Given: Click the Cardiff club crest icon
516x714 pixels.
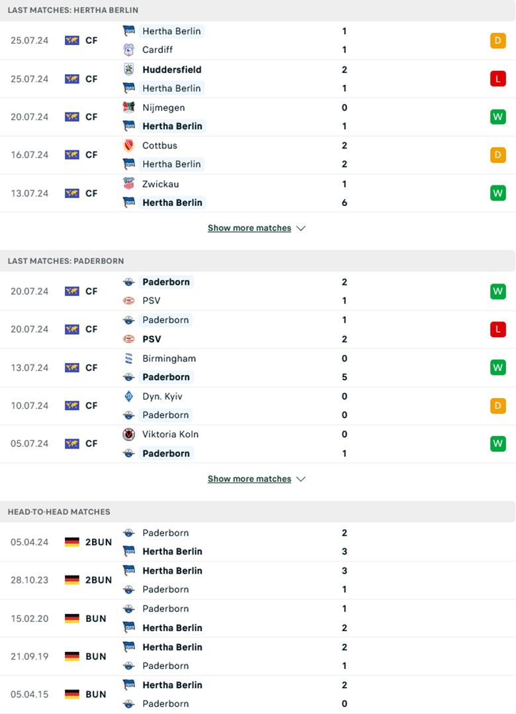Looking at the screenshot, I should coord(129,50).
